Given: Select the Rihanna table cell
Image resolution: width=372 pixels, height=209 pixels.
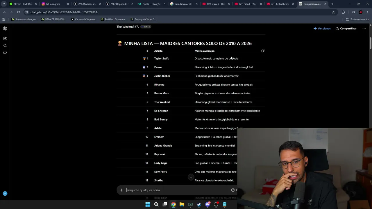Looking at the screenshot, I should [159, 85].
